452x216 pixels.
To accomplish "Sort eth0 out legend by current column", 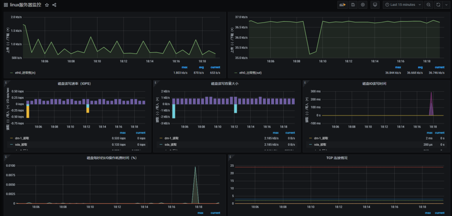I will (439, 67).
